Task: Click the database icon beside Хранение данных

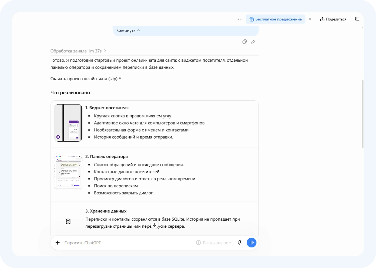Action: point(68,221)
